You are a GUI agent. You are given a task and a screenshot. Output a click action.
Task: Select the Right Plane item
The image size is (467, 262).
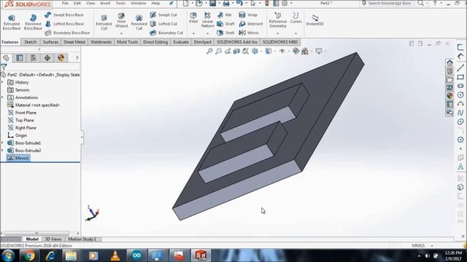(x=22, y=128)
